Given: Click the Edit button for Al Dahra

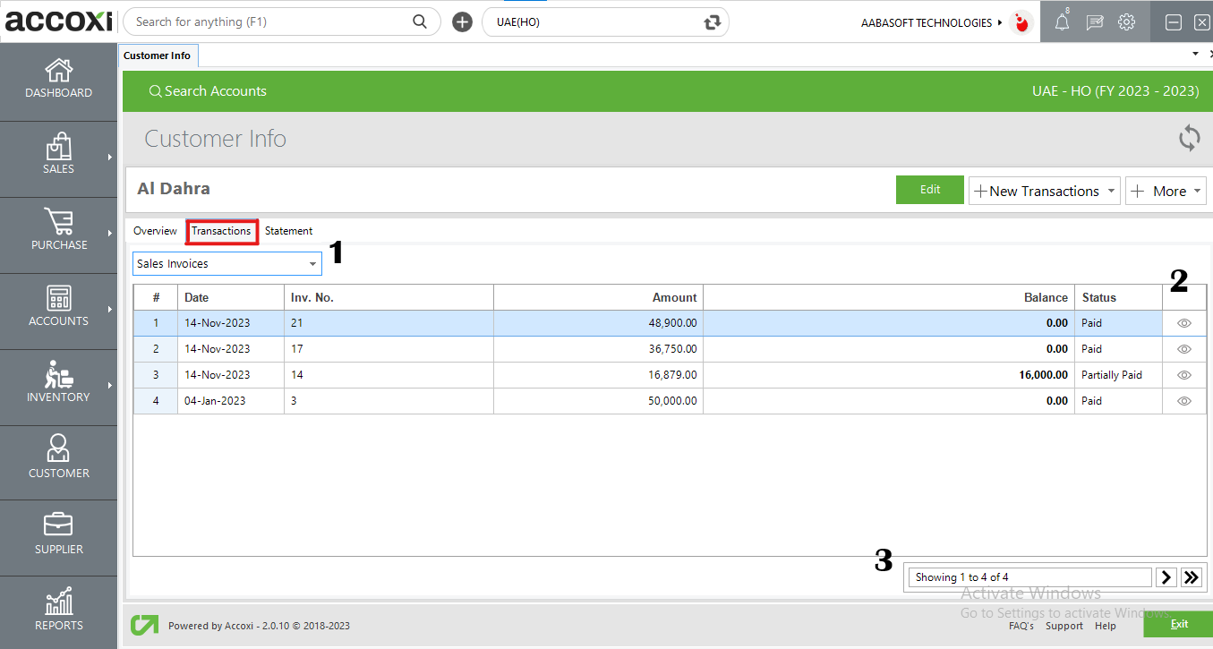Looking at the screenshot, I should pyautogui.click(x=929, y=190).
